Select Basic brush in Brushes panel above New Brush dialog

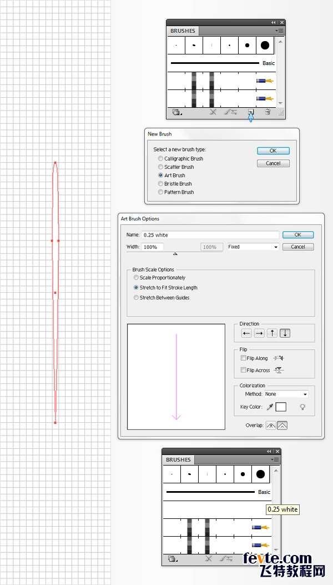(x=221, y=63)
